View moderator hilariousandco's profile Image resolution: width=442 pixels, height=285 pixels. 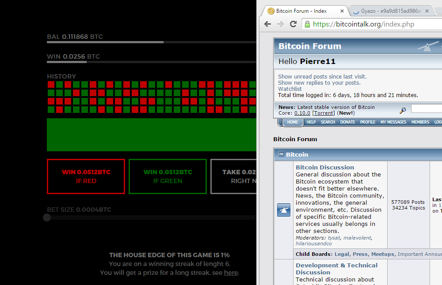point(314,244)
